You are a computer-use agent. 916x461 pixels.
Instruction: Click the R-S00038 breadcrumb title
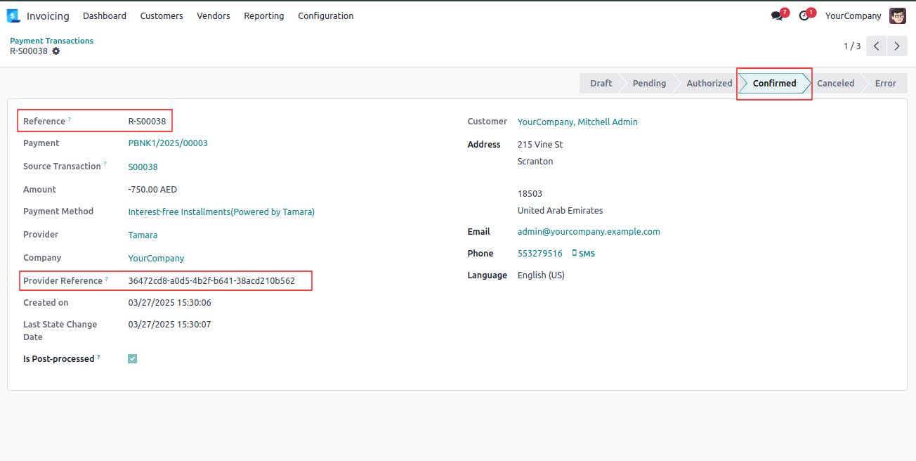coord(29,51)
